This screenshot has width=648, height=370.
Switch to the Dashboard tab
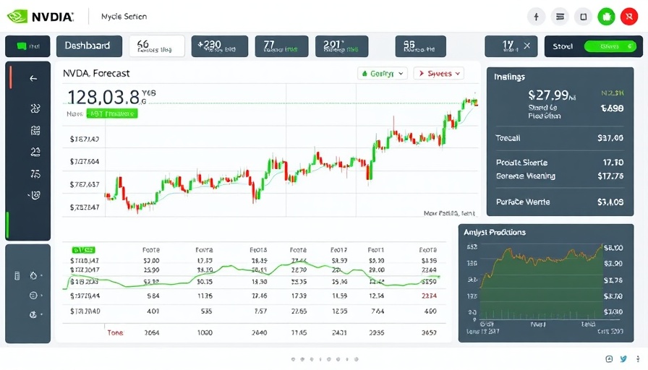coord(89,46)
